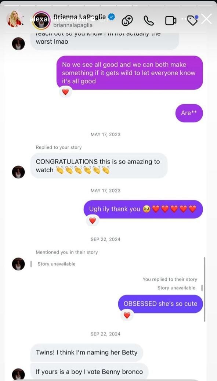Select the "Benny bronco" message bubble
This screenshot has height=381, width=217.
[x=89, y=372]
